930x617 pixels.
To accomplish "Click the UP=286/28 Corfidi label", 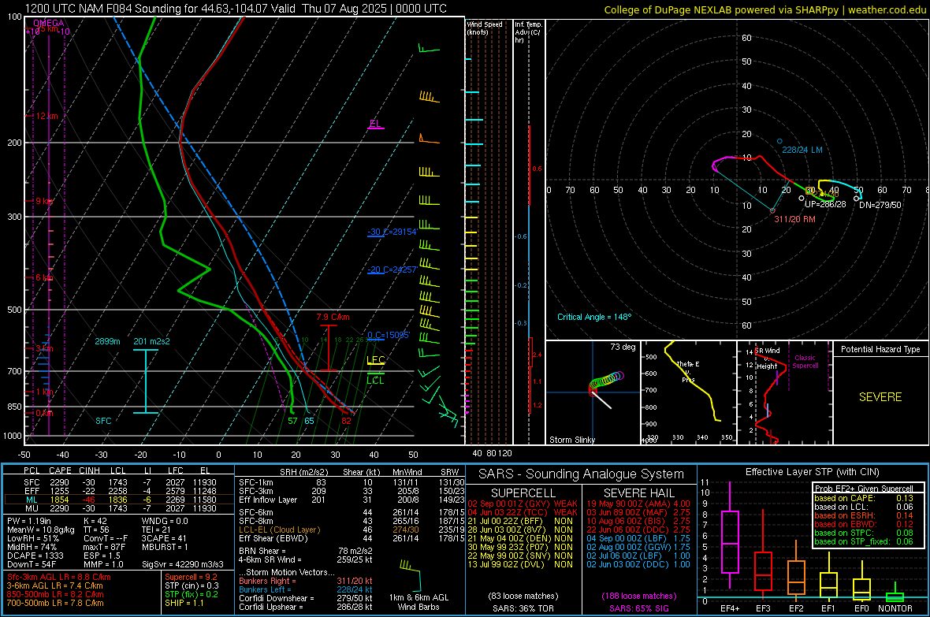I will (825, 205).
